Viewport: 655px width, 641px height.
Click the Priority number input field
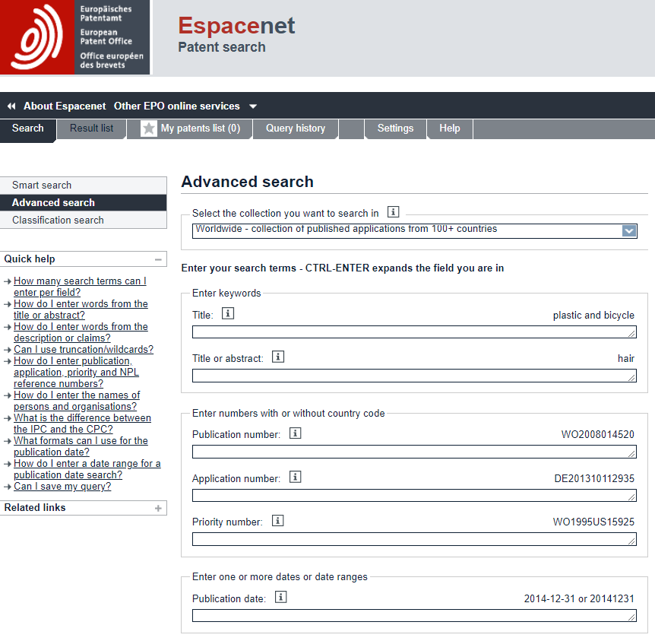click(x=414, y=539)
